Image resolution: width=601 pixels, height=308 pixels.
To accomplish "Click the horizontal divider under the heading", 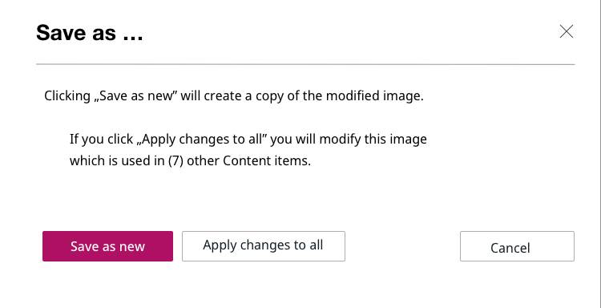I will coord(305,64).
